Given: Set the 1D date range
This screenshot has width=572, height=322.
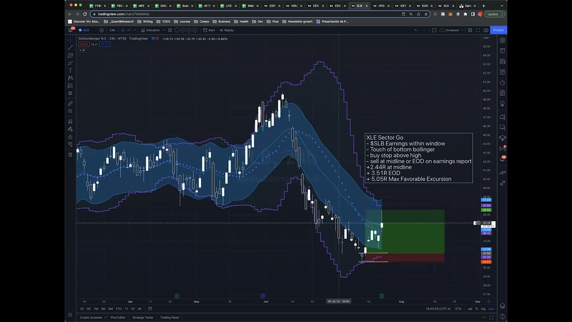Looking at the screenshot, I should [82, 309].
